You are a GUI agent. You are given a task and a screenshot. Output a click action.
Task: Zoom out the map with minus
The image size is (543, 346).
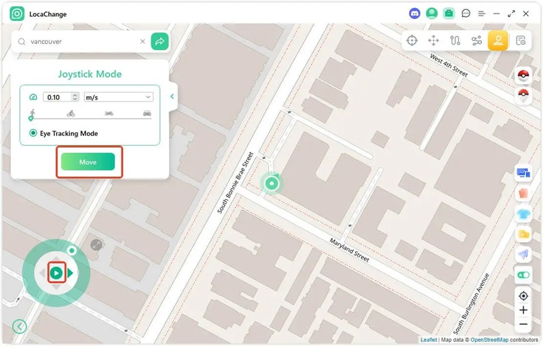[523, 324]
